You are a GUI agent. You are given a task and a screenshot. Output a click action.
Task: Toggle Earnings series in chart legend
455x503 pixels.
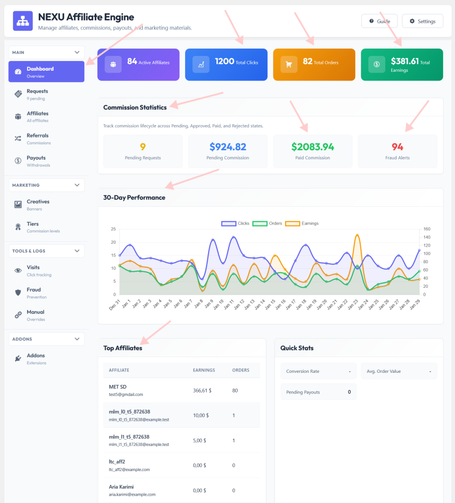coord(302,224)
